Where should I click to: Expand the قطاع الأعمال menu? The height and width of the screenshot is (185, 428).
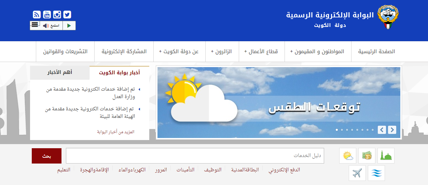click(261, 51)
